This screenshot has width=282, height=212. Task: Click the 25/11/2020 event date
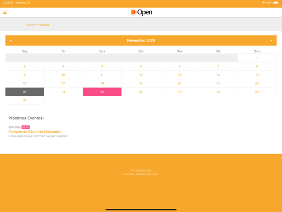[x=15, y=128]
